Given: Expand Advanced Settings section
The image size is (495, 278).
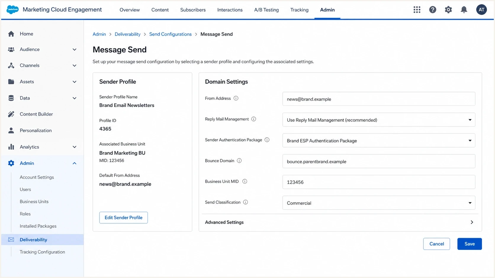Looking at the screenshot, I should pos(340,222).
